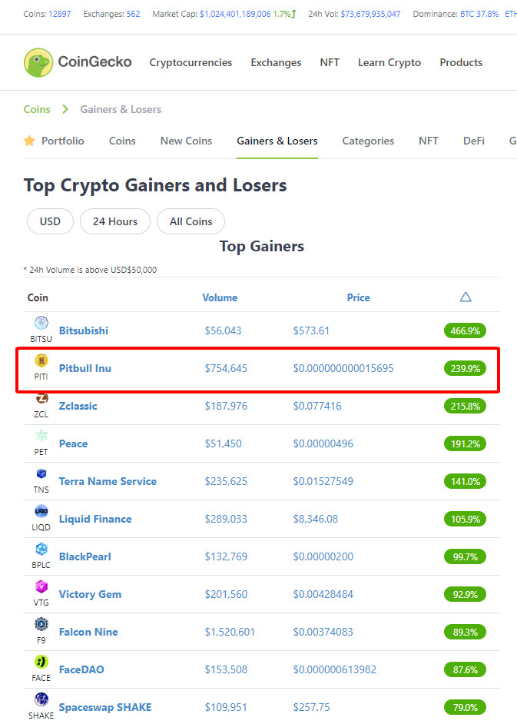Click the 105.9% gain badge
The image size is (517, 724).
[x=465, y=519]
